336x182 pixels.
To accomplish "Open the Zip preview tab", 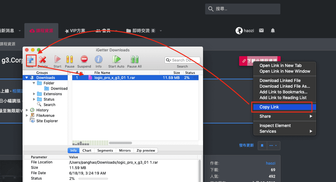I will click(145, 150).
